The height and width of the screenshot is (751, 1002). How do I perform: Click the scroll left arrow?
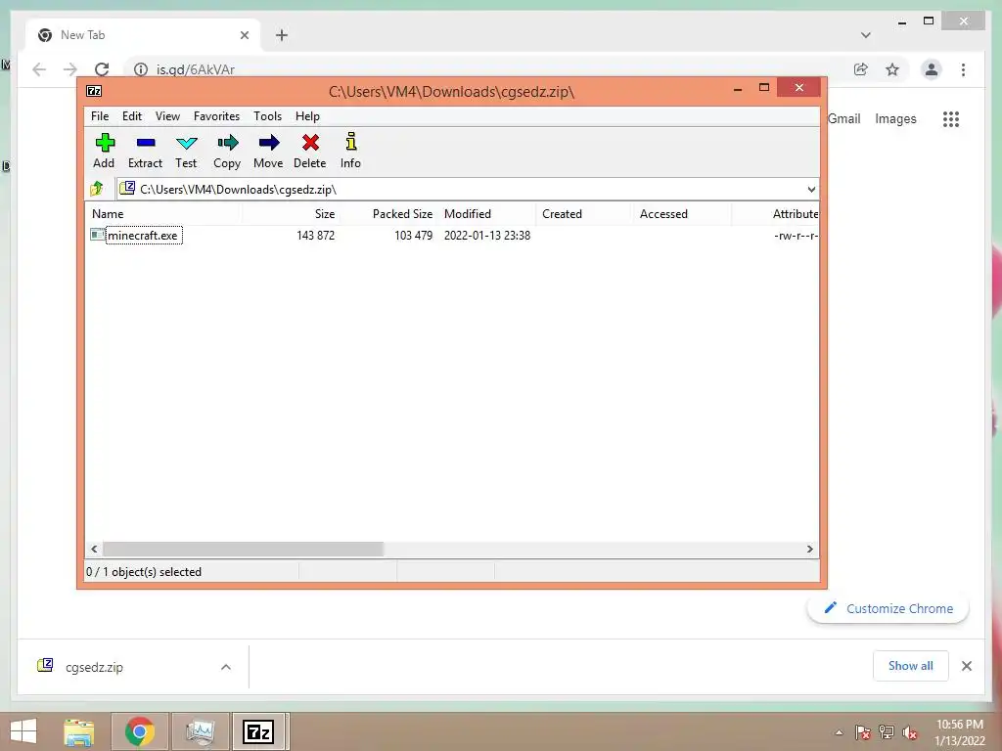pos(94,550)
